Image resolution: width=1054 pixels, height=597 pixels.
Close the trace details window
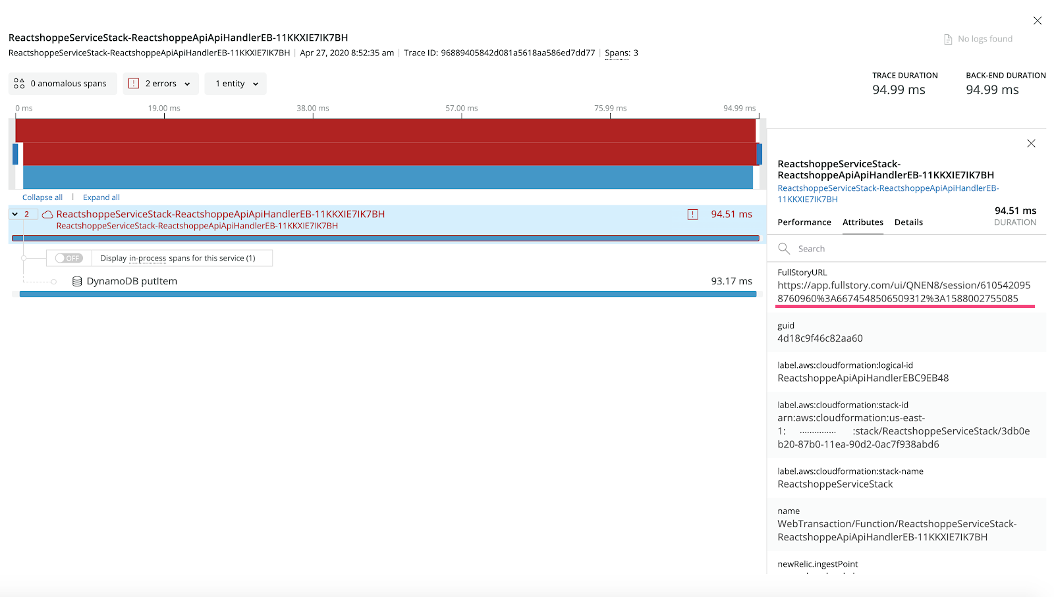1038,20
